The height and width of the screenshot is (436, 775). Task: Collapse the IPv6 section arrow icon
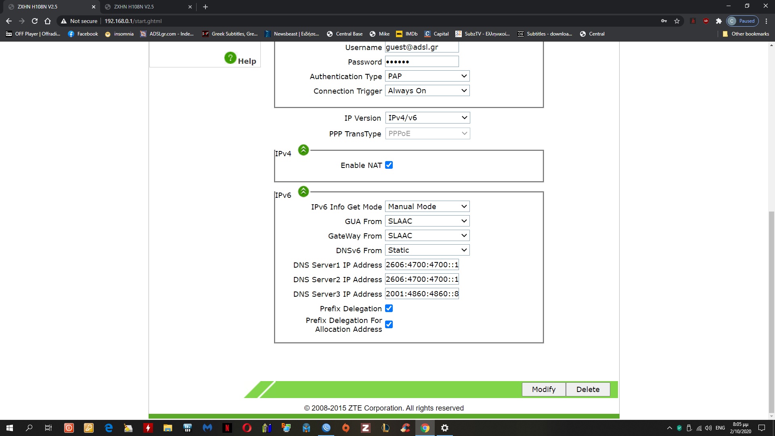(303, 192)
